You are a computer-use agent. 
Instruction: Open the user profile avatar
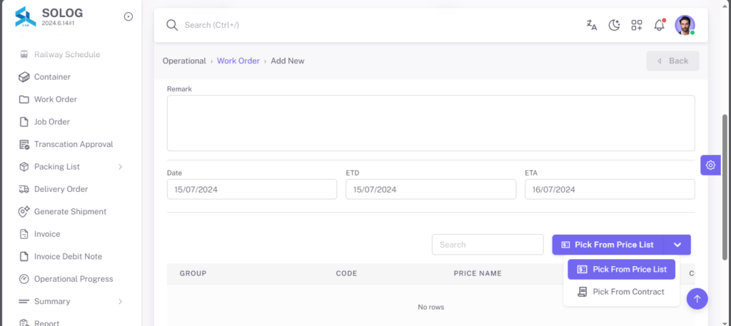point(685,25)
